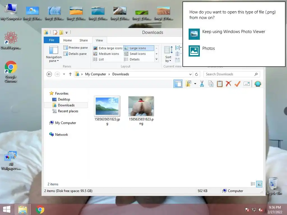The height and width of the screenshot is (215, 287).
Task: Click the blue shell toolbar icon
Action: [x=258, y=84]
